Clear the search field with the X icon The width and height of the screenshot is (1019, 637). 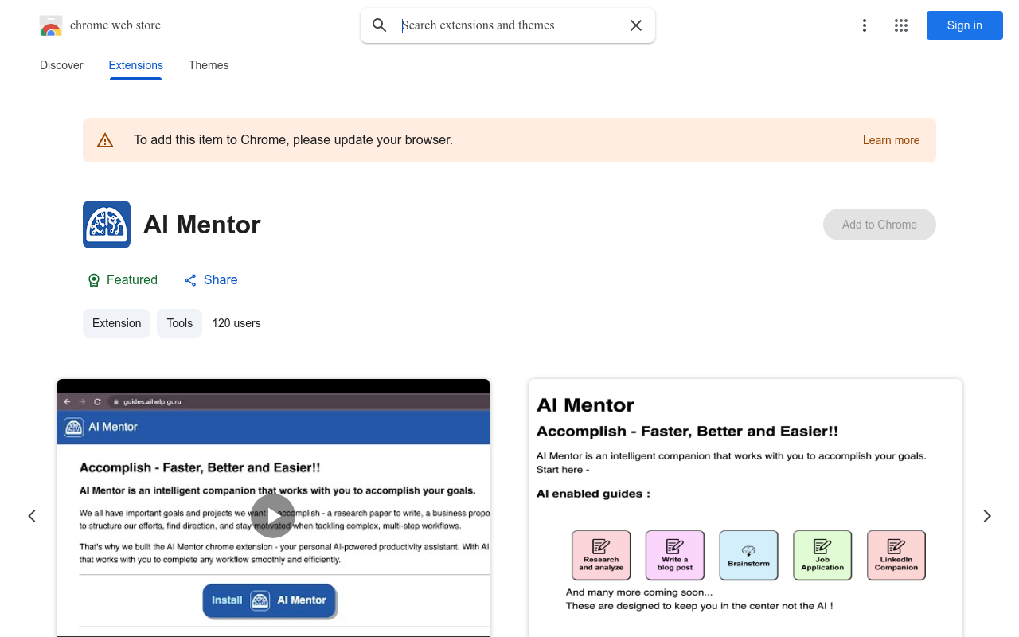(636, 25)
